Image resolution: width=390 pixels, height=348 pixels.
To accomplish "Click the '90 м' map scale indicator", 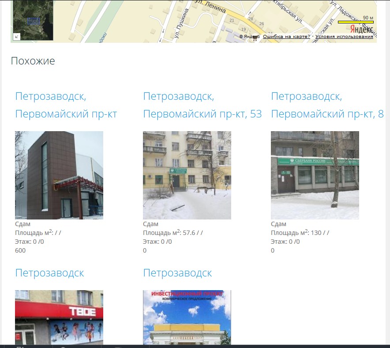I will (x=356, y=20).
